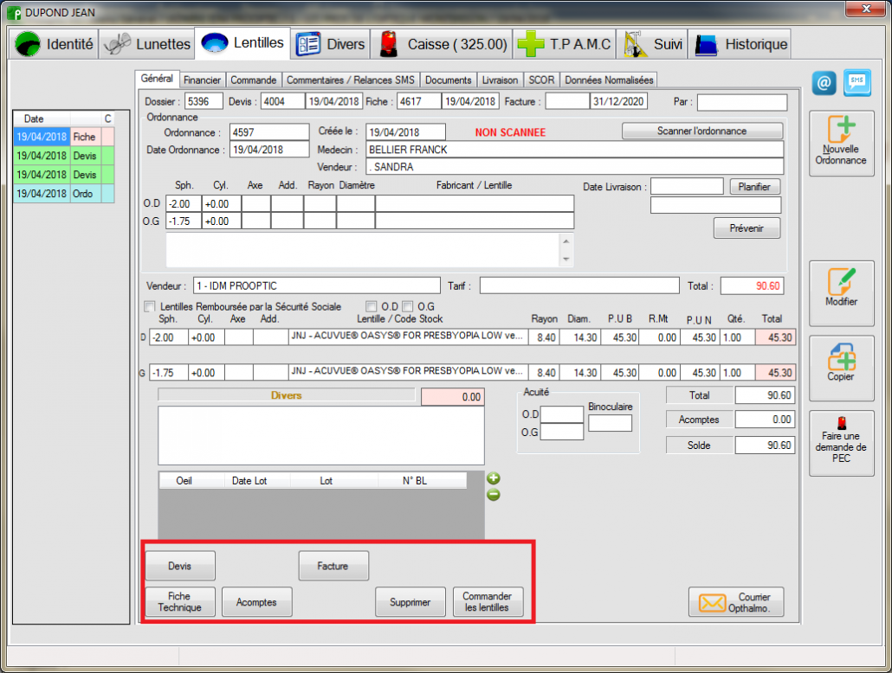Click the Vendeur field 1 - IDM PROOPTIC

[x=317, y=286]
